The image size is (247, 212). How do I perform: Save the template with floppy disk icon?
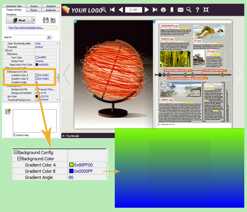[x=46, y=20]
